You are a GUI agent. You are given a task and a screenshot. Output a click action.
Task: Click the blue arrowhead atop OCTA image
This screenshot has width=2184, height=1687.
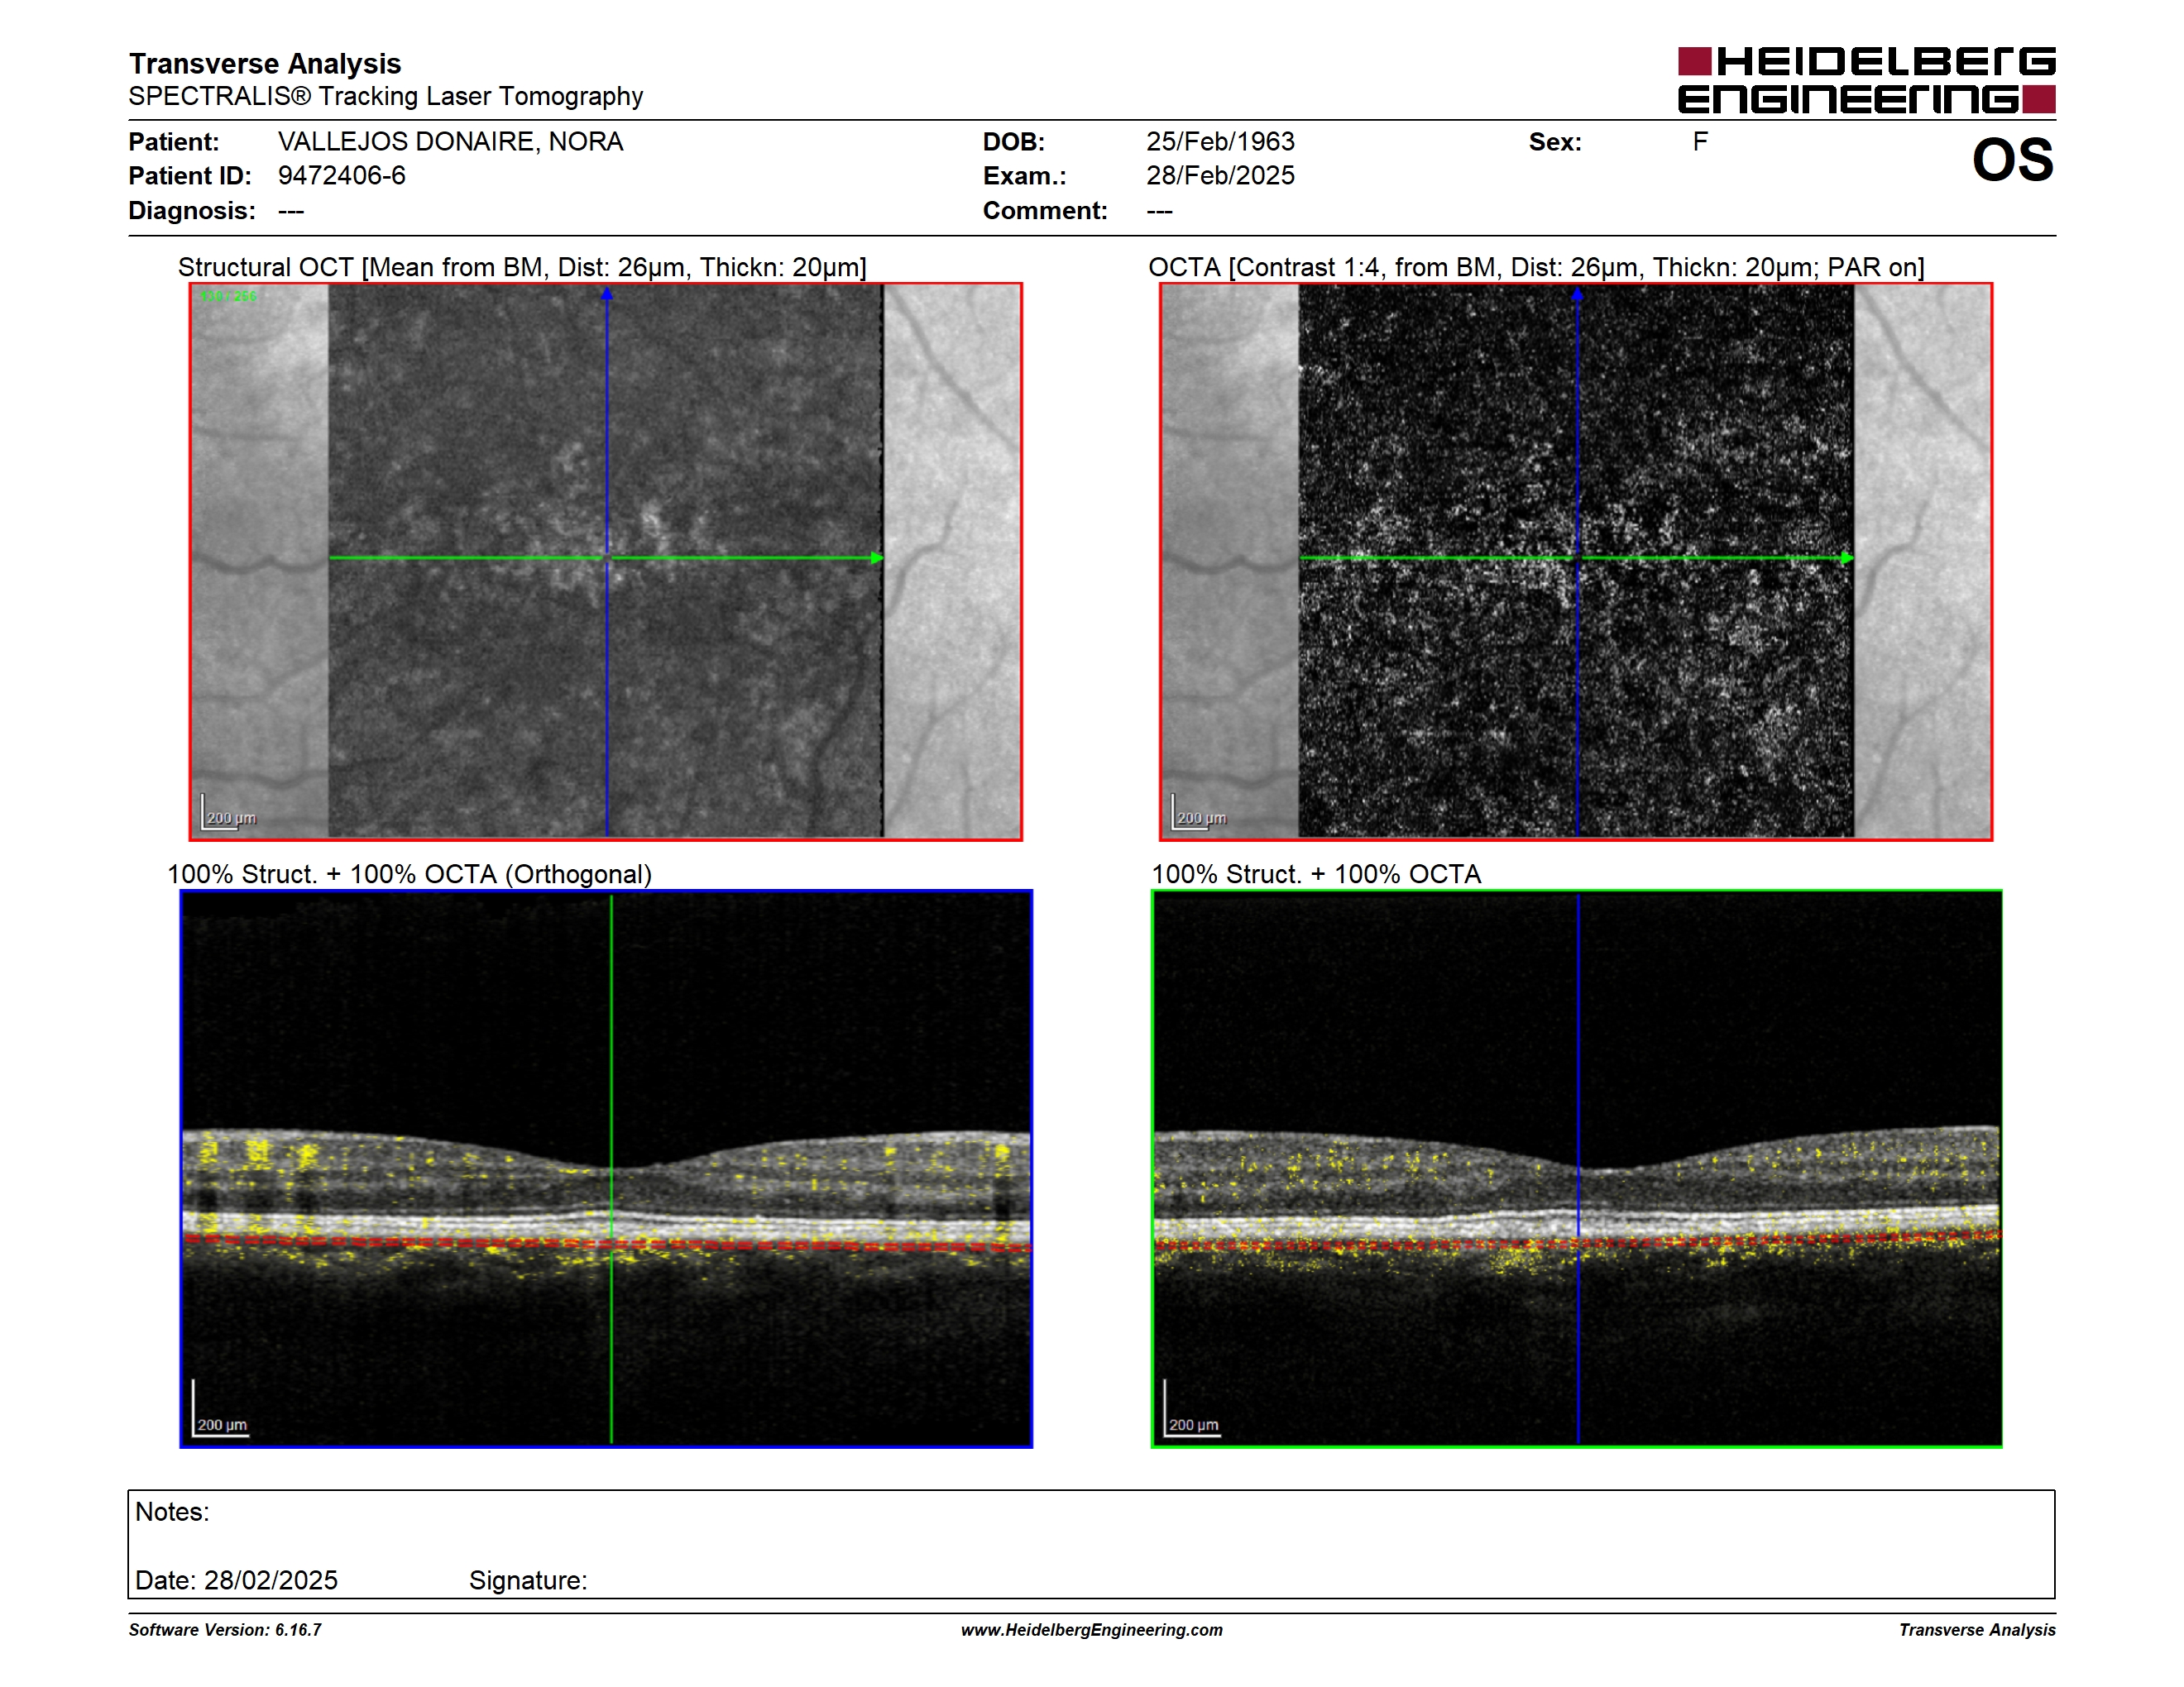(x=1577, y=294)
